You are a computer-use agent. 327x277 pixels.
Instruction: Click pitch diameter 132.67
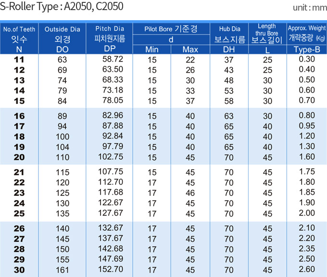111,228
